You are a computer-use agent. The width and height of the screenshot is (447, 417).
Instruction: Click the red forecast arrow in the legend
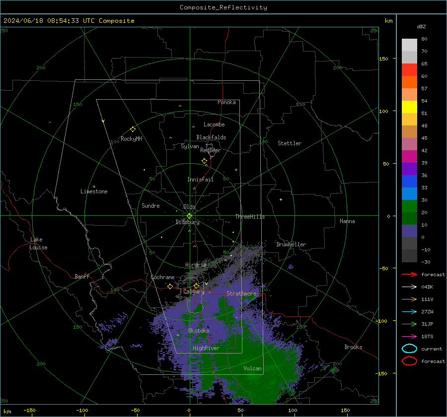tap(409, 274)
